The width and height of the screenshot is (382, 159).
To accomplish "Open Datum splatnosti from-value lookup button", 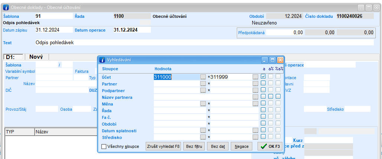I will pyautogui.click(x=203, y=130).
